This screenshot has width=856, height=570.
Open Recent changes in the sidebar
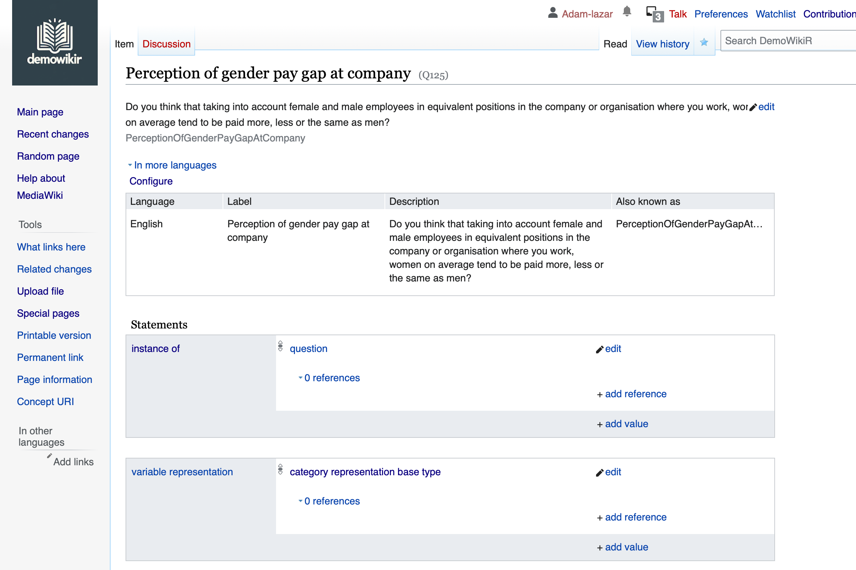coord(53,134)
